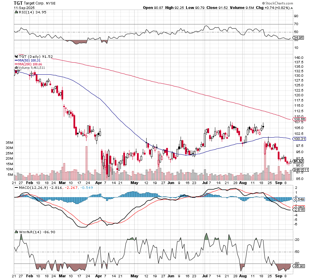309x279 pixels.
Task: Click the MA(200) 108.66 legend label
Action: [30, 64]
